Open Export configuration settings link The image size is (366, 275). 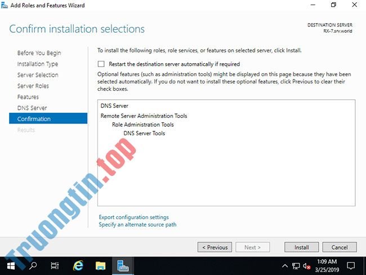click(x=133, y=217)
